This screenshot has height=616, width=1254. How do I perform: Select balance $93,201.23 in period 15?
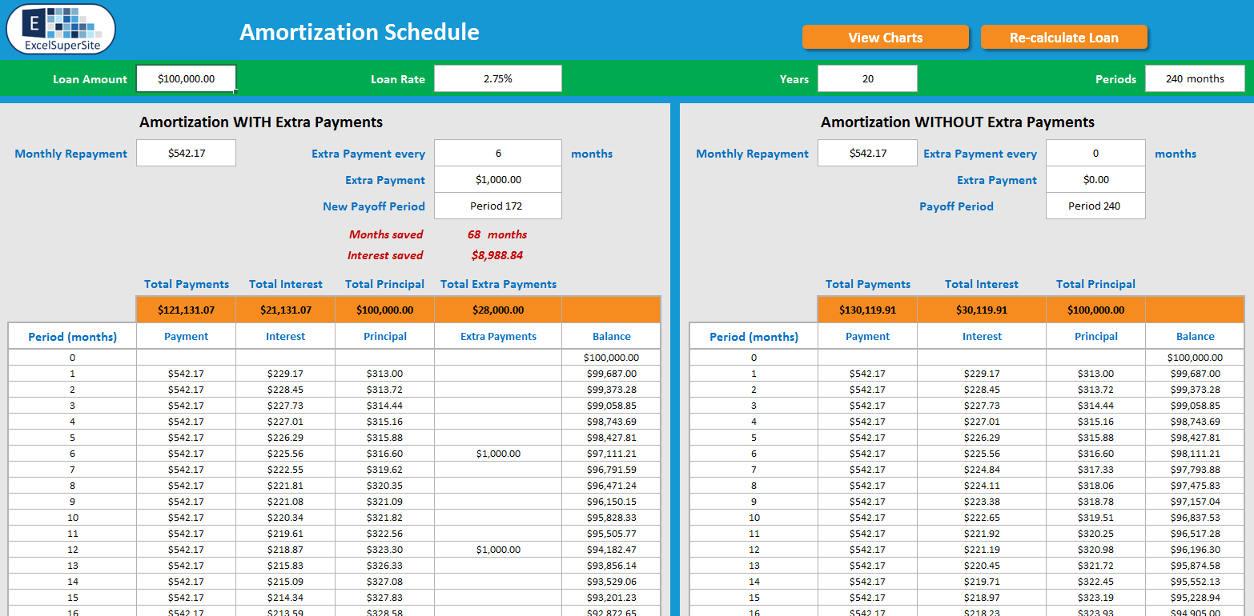pyautogui.click(x=612, y=598)
